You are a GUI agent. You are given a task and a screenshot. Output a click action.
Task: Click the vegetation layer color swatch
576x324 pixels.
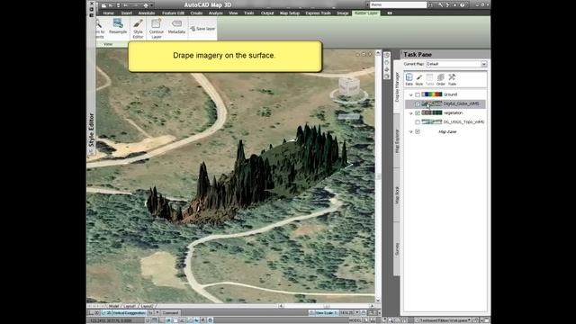pyautogui.click(x=432, y=112)
